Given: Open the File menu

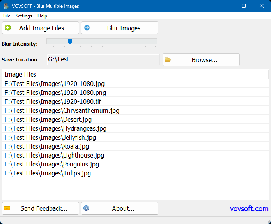Looking at the screenshot, I should pyautogui.click(x=7, y=16).
